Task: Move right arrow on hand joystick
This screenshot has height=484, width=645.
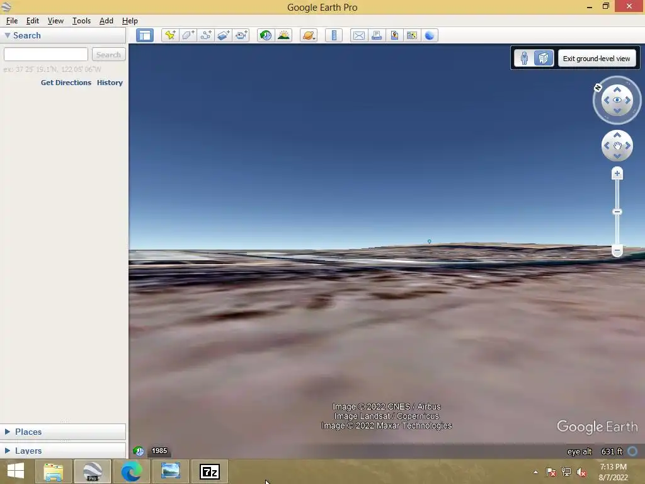Action: point(628,146)
